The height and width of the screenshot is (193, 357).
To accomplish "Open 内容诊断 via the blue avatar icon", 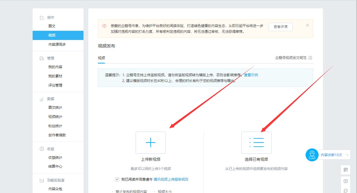I will [x=312, y=155].
